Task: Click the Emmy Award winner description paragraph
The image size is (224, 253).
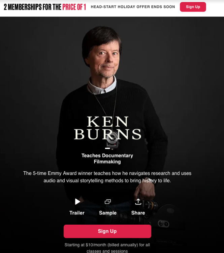Action: click(107, 177)
